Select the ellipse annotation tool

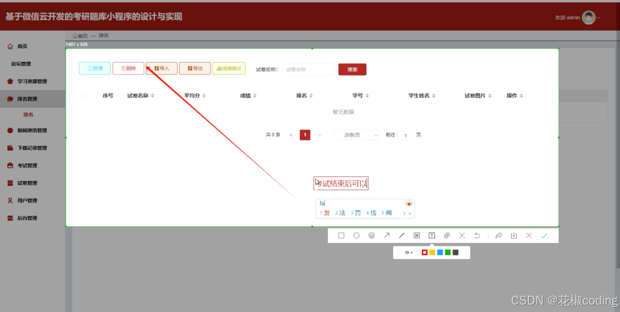357,235
